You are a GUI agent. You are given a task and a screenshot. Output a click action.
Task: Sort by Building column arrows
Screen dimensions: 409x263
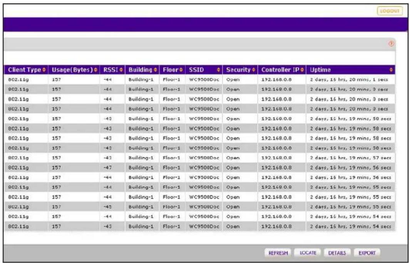click(x=156, y=70)
